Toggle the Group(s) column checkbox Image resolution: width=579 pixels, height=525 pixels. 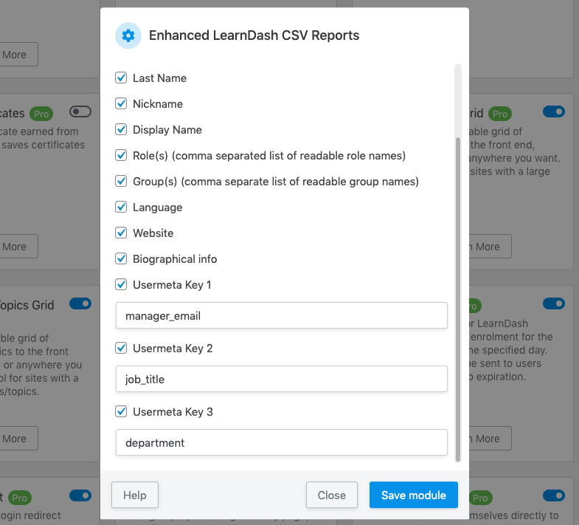122,181
